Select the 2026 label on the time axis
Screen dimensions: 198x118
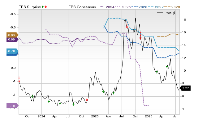[148, 116]
